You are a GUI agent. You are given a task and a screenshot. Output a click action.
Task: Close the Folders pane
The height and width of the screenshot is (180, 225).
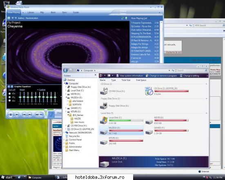96,75
